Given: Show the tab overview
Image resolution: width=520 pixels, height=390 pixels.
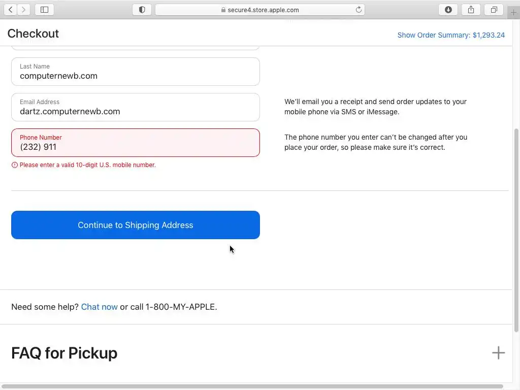Looking at the screenshot, I should [x=494, y=10].
